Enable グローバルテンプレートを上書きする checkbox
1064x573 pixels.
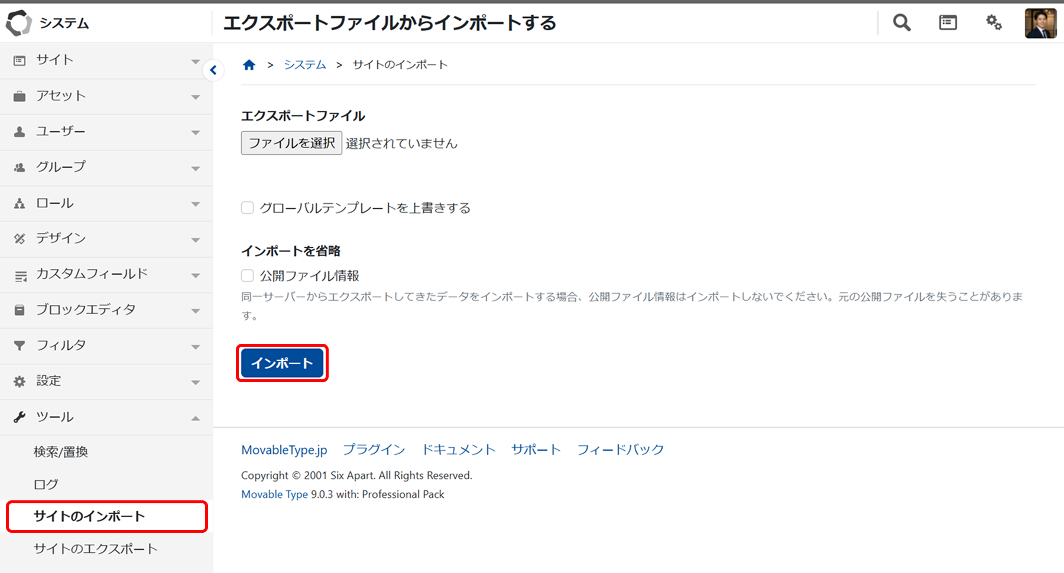[x=248, y=208]
